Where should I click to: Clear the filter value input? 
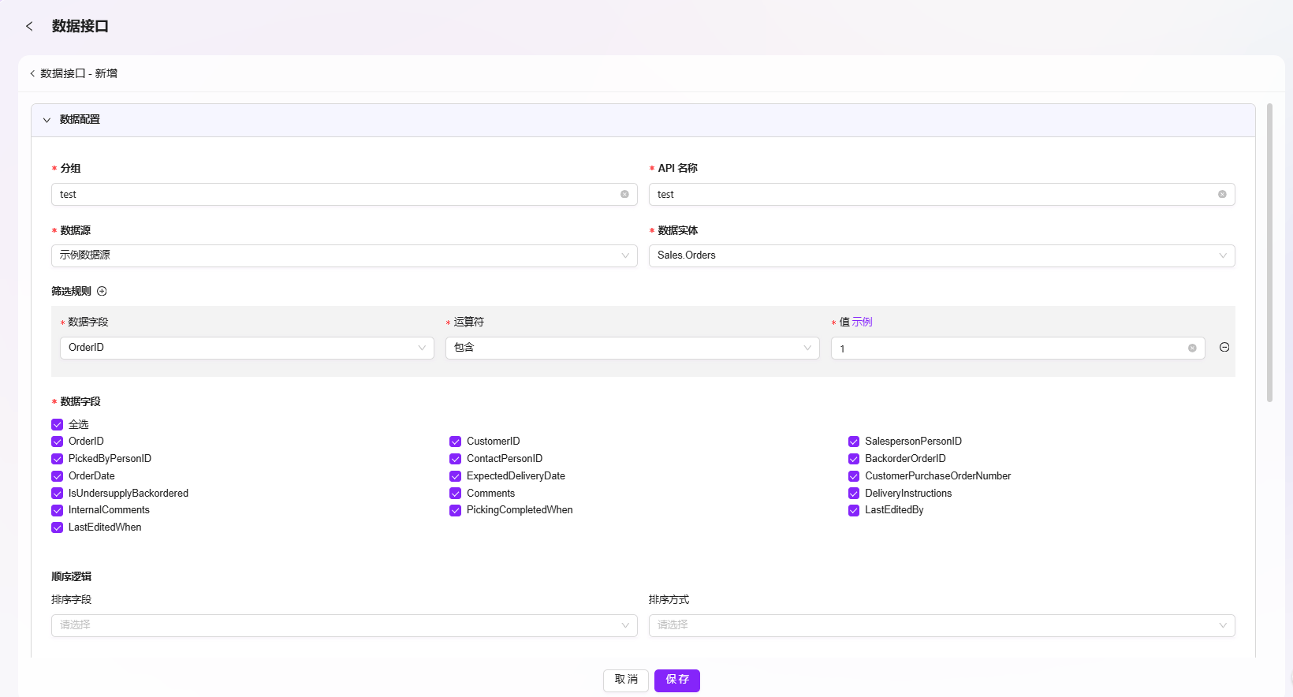1192,348
